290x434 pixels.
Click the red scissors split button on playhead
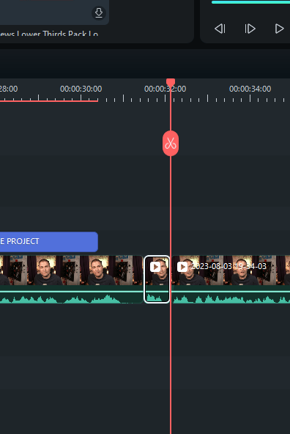pyautogui.click(x=171, y=144)
